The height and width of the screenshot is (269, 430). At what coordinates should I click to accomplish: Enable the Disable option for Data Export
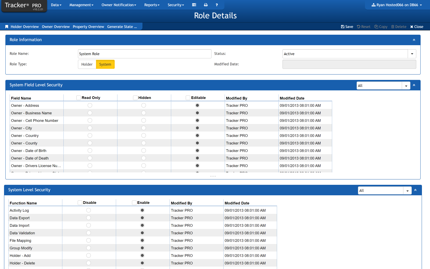click(88, 218)
